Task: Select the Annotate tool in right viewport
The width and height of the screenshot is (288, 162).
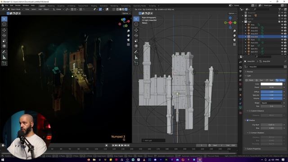Action: pos(136,52)
